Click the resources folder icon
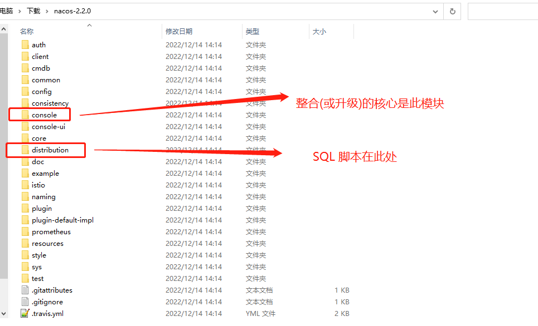The width and height of the screenshot is (538, 326). 25,244
